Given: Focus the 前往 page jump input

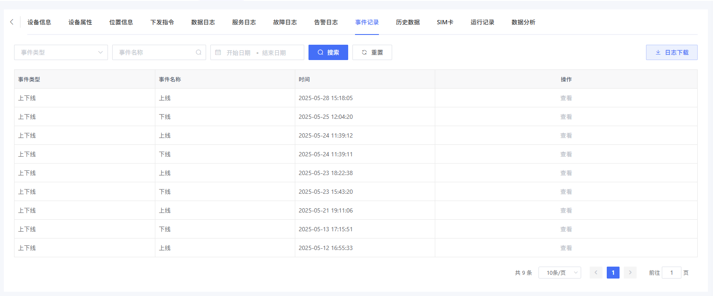Looking at the screenshot, I should tap(671, 273).
